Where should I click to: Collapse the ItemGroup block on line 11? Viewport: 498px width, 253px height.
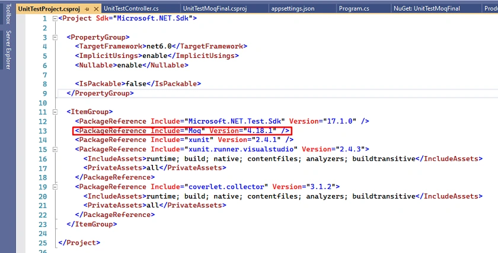(55, 112)
